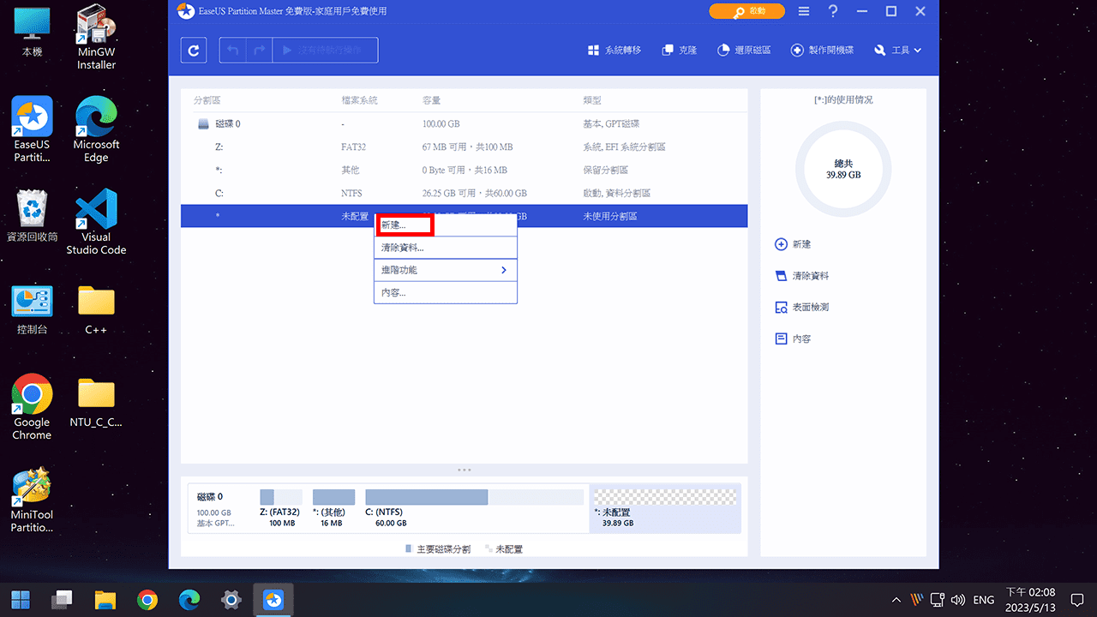Open the 系統轉移 migration tool
This screenshot has height=617, width=1097.
pyautogui.click(x=614, y=50)
